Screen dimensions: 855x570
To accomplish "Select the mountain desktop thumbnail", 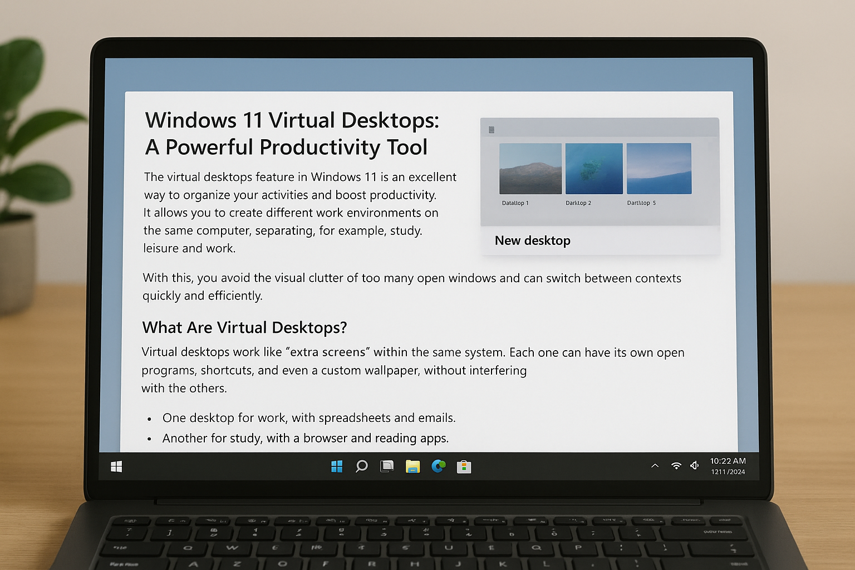I will point(530,169).
